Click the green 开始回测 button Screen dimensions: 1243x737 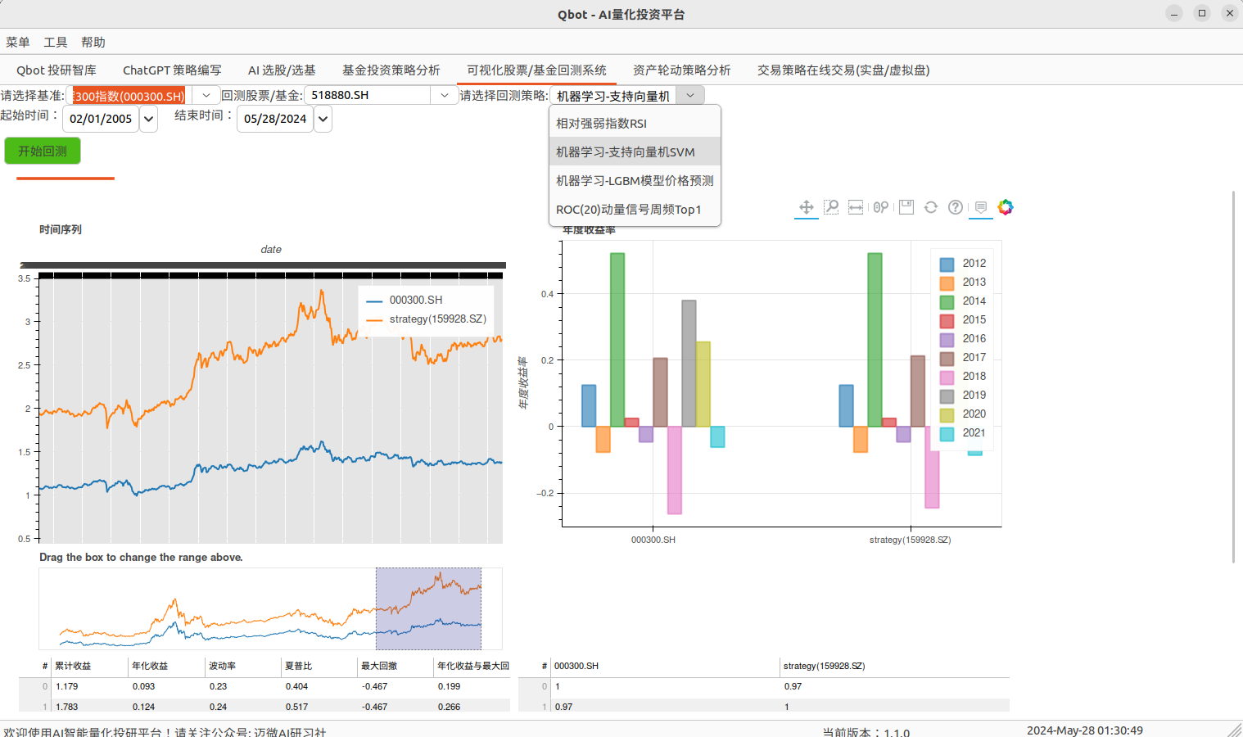[42, 151]
